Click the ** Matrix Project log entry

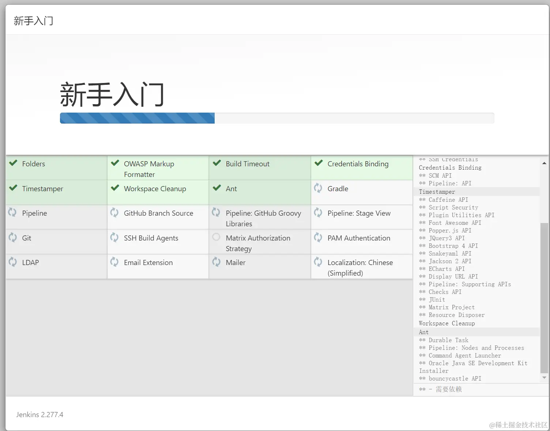click(447, 307)
